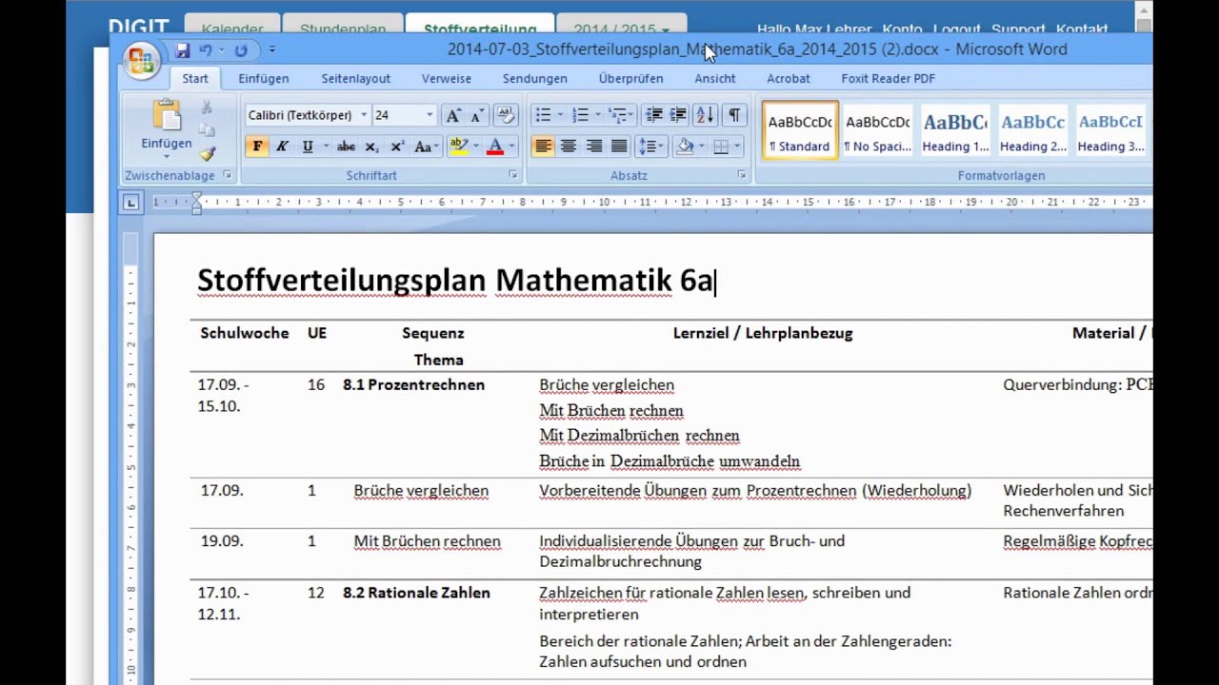Image resolution: width=1219 pixels, height=685 pixels.
Task: Decrease the paragraph indent
Action: click(x=653, y=115)
